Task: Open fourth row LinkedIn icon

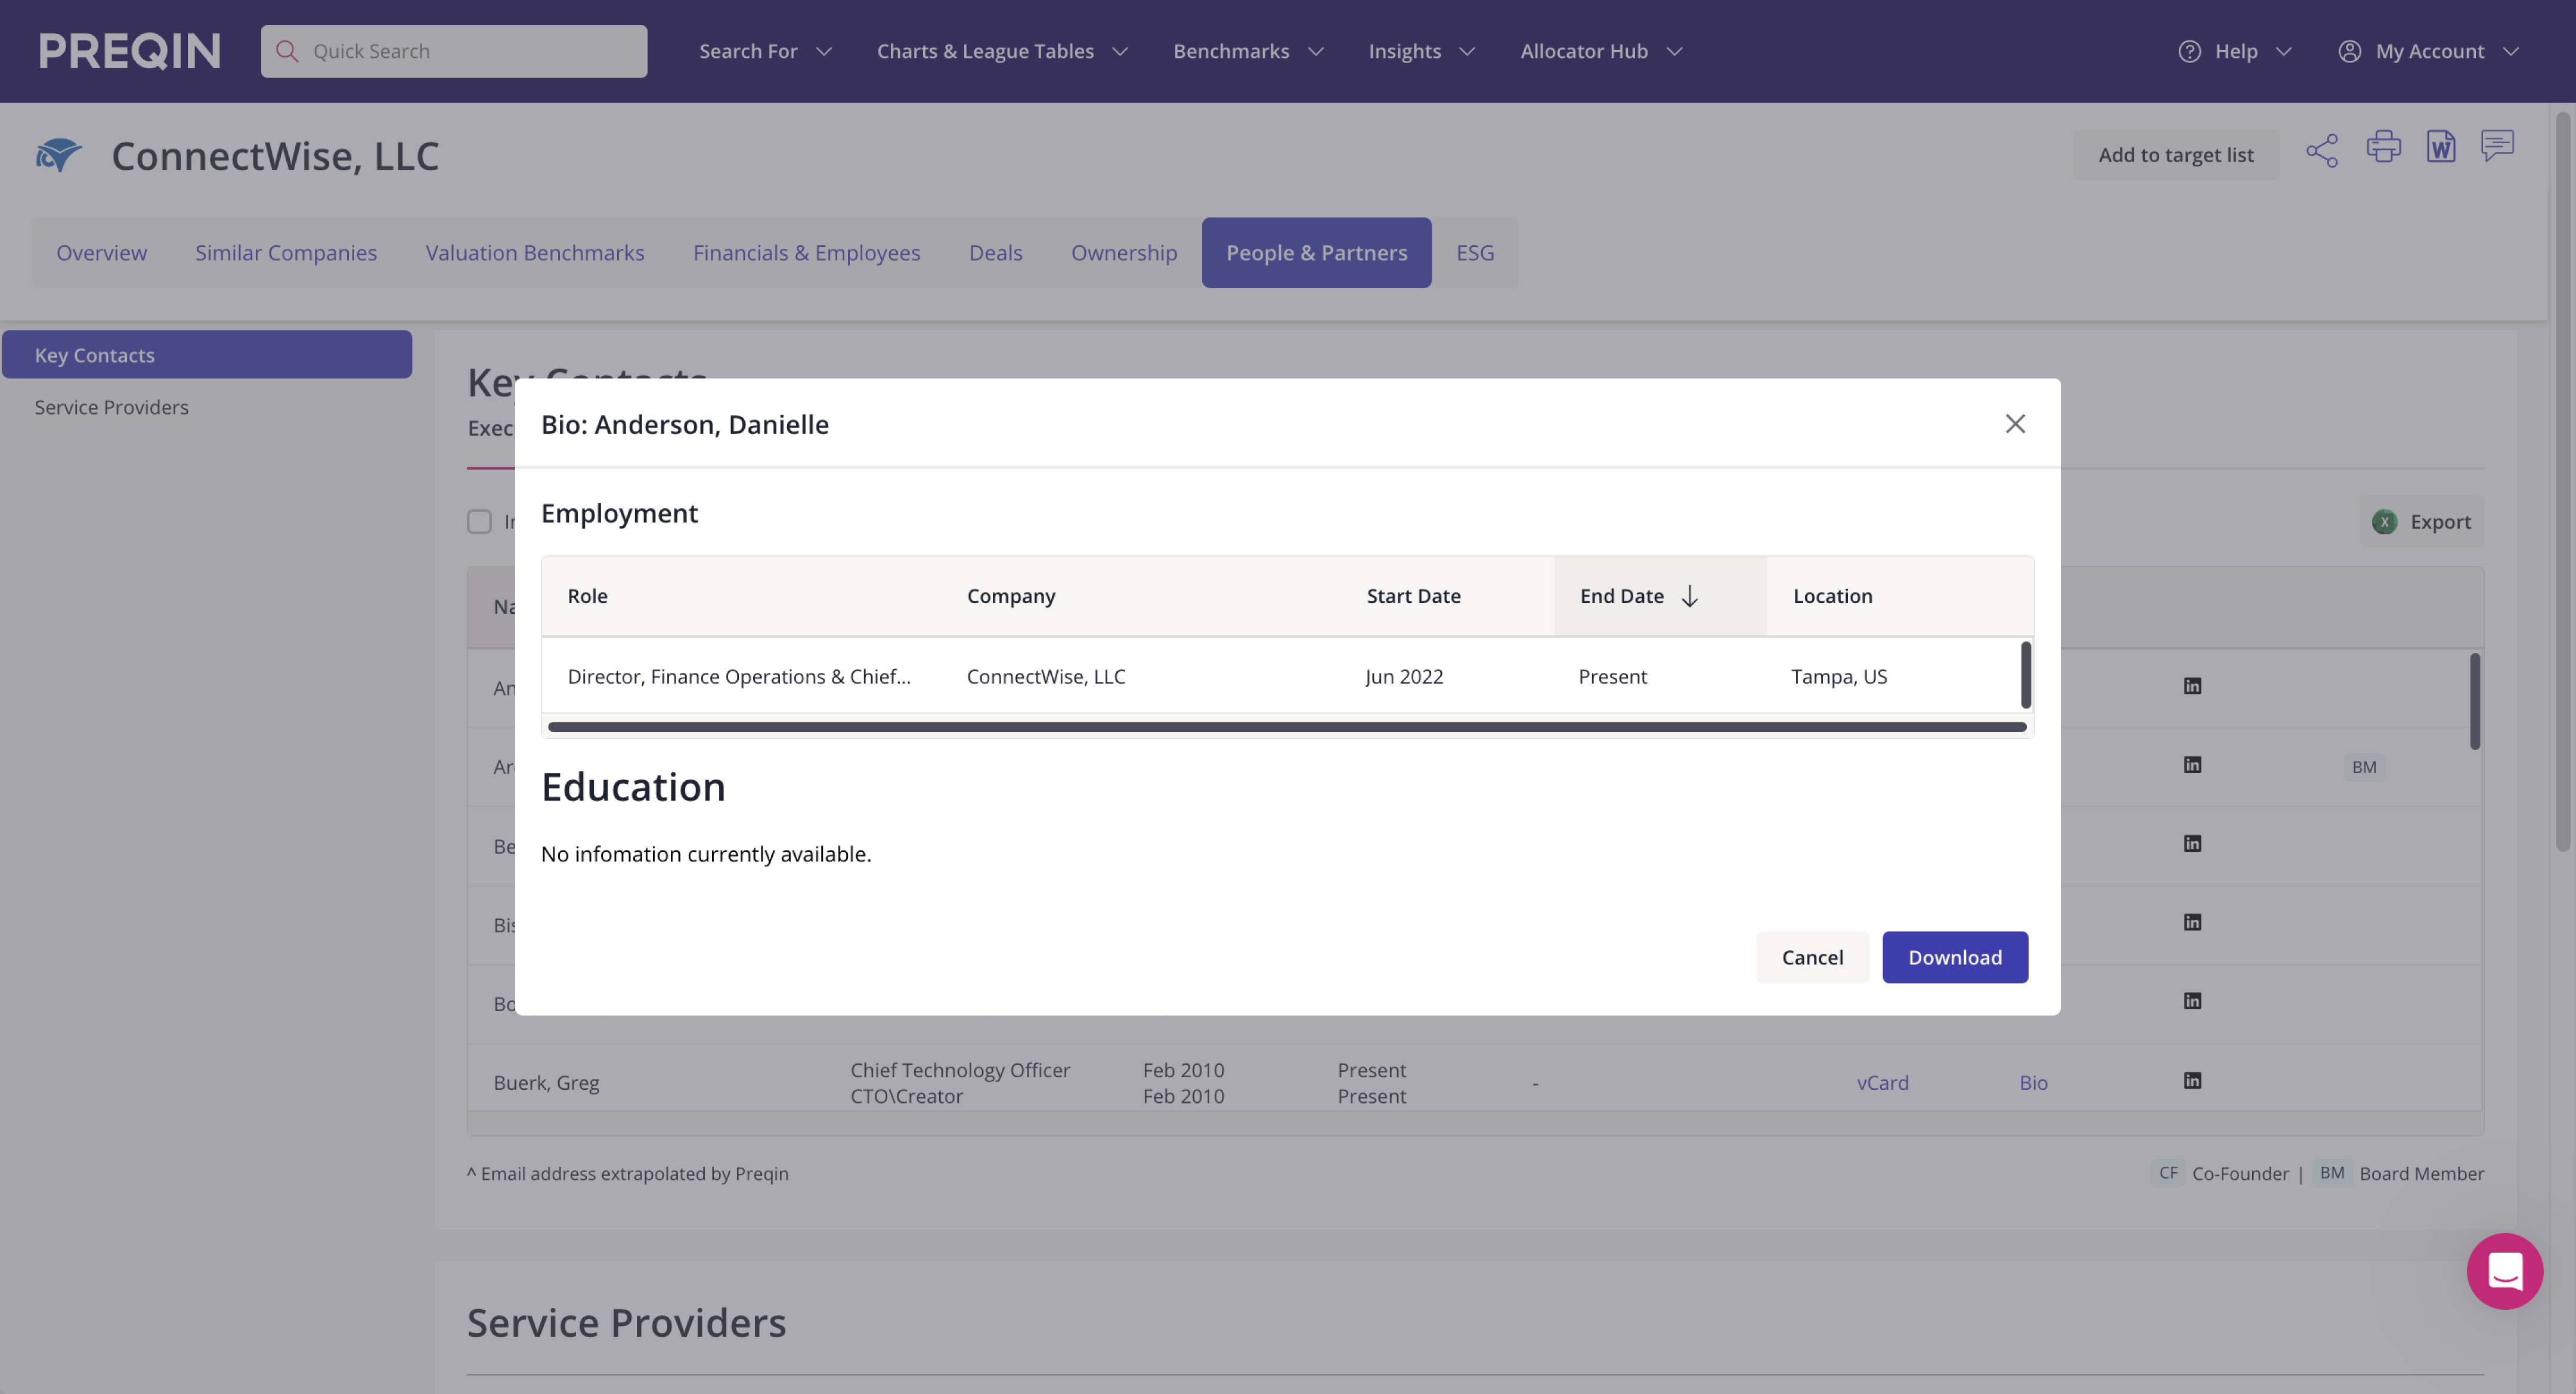Action: 2192,922
